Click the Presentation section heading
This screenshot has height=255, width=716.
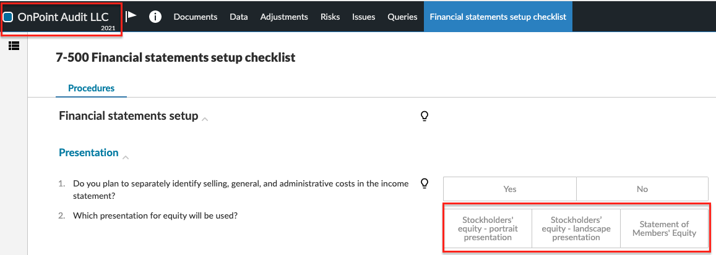[88, 153]
